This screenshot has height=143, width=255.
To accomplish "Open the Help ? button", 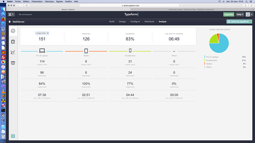I will coord(240,14).
